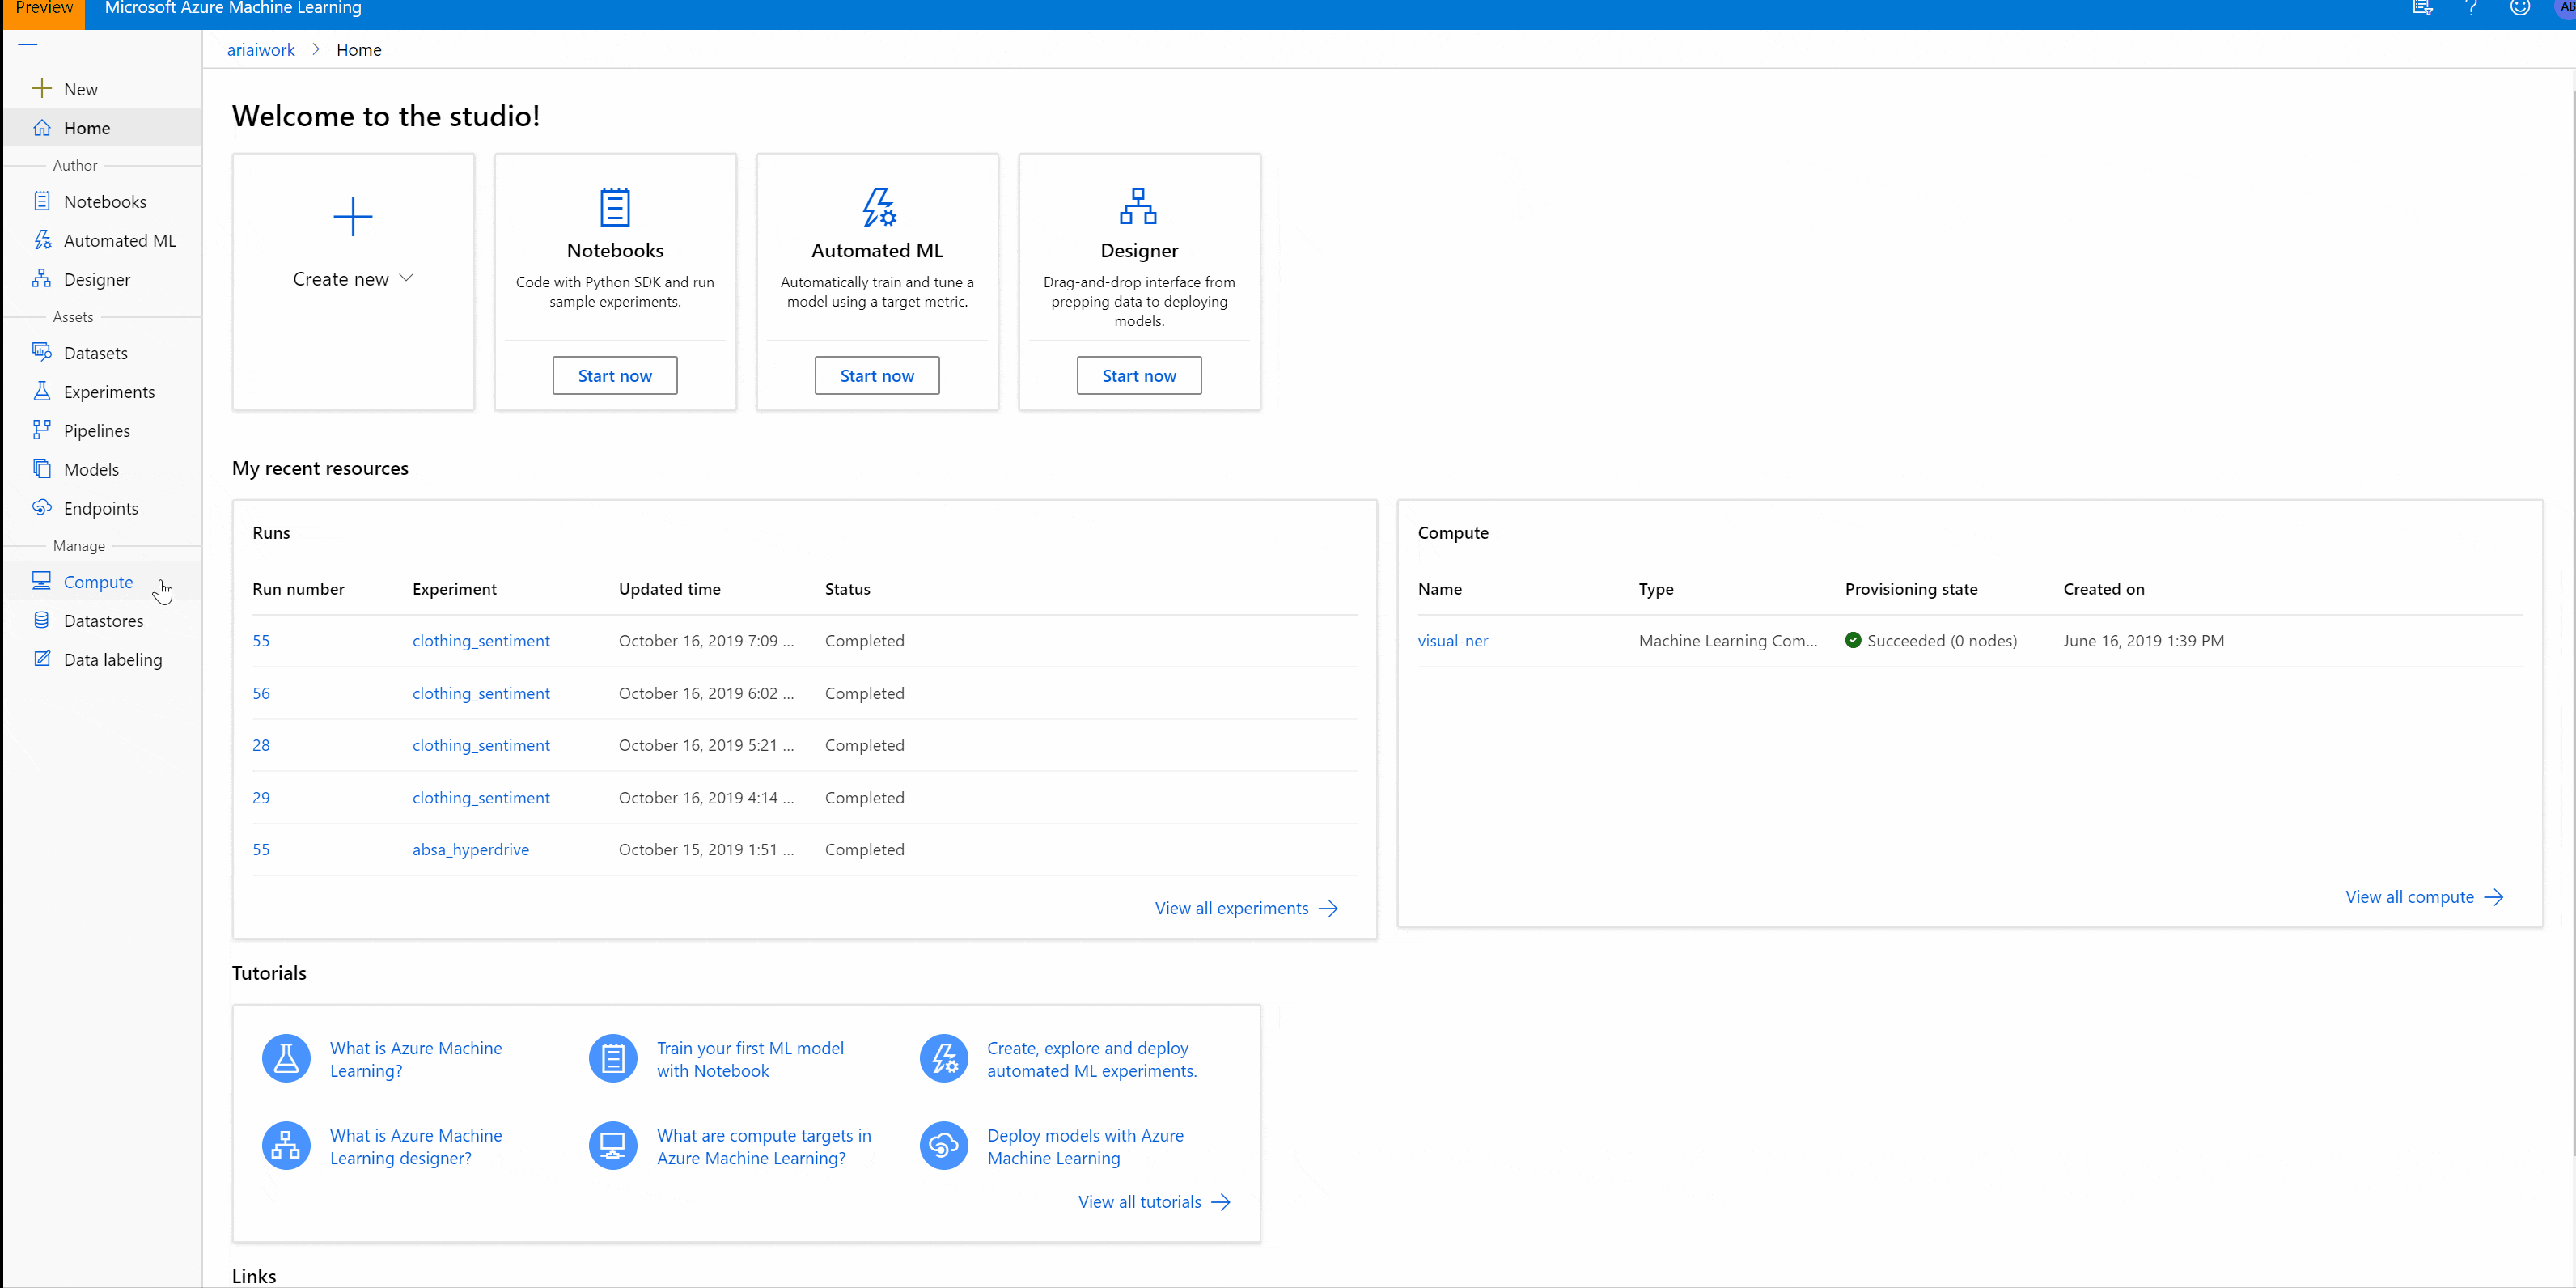The height and width of the screenshot is (1288, 2576).
Task: Click the June 16, 2019 1:39 PM date
Action: [2143, 640]
